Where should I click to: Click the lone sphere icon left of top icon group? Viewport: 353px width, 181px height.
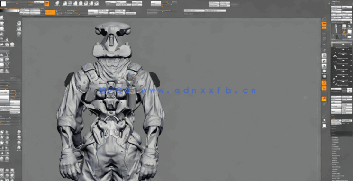pyautogui.click(x=57, y=3)
